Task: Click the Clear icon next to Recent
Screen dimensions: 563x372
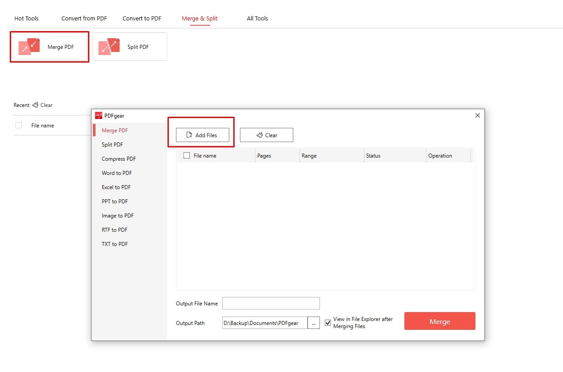Action: tap(35, 105)
